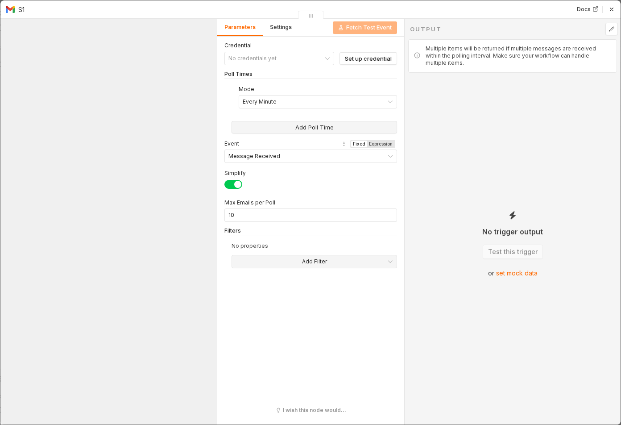Expand the Mode Every Minute dropdown
This screenshot has width=621, height=425.
tap(318, 102)
